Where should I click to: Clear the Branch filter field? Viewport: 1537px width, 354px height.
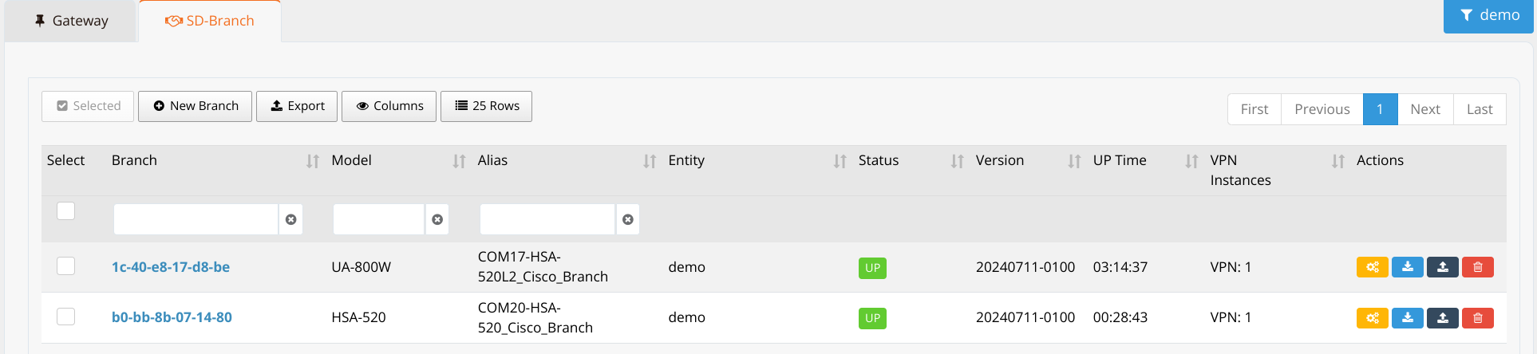coord(290,219)
